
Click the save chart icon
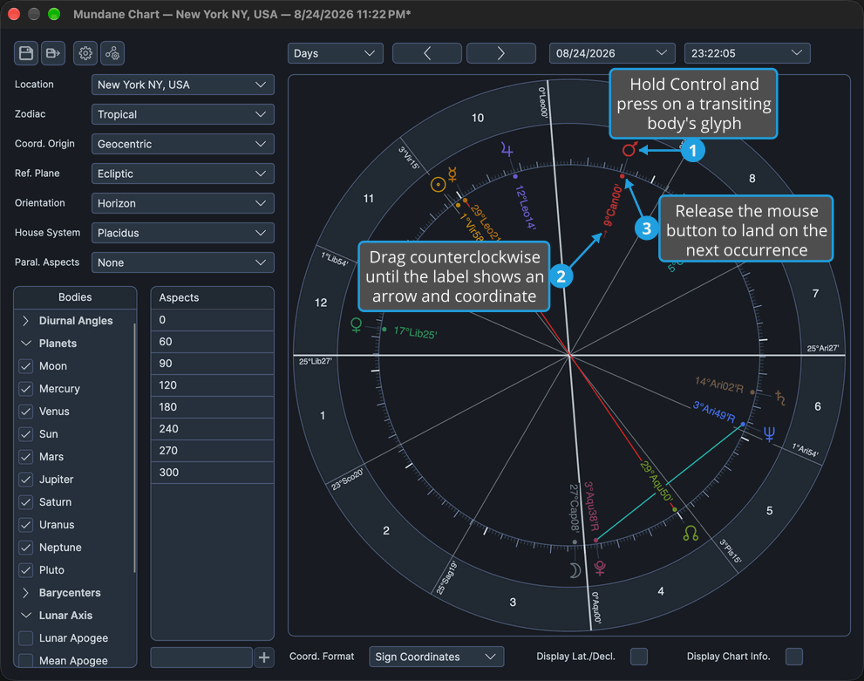click(x=26, y=53)
